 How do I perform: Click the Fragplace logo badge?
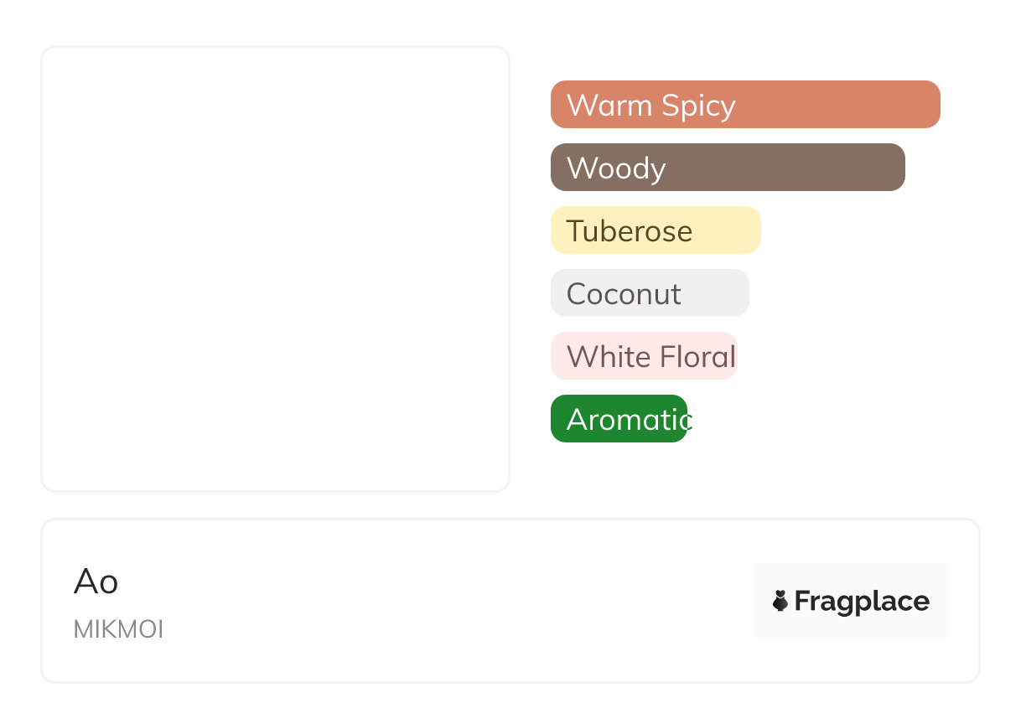851,601
